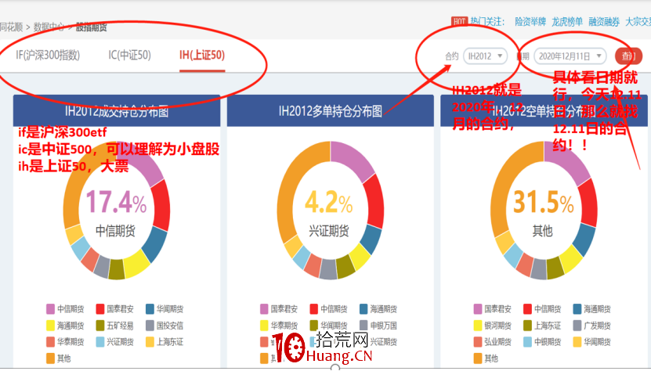This screenshot has width=651, height=371.
Task: Toggle 中银期货 legend in 空单持仓 chart
Action: (x=542, y=342)
